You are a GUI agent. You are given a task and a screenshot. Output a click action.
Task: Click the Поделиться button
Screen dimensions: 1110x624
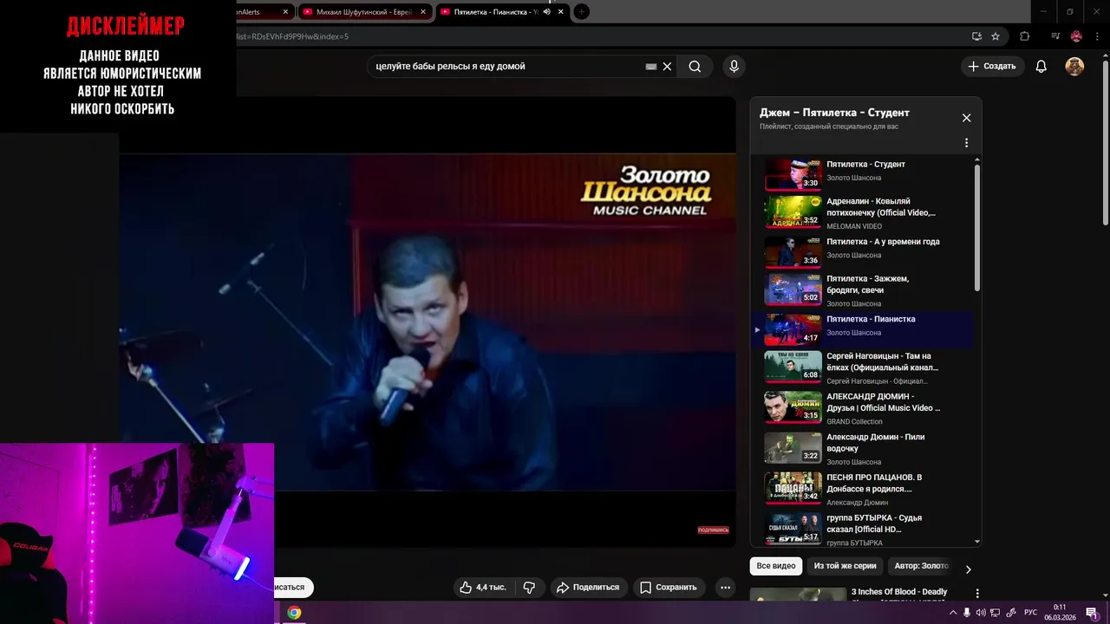[x=588, y=588]
